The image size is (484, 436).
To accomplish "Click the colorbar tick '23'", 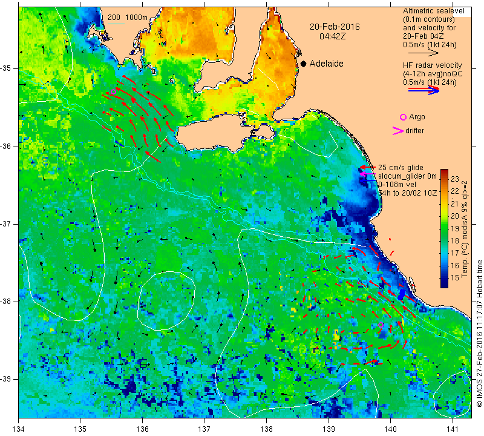I will point(455,179).
